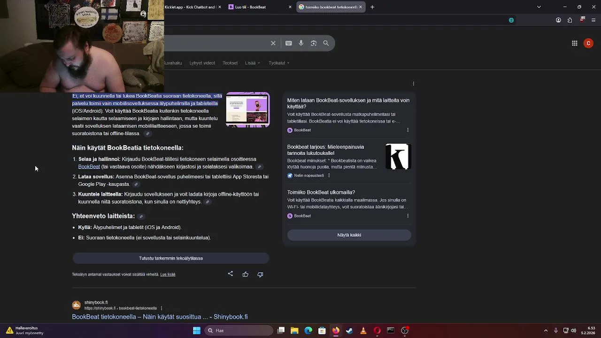
Task: Open the Google apps grid
Action: pyautogui.click(x=575, y=43)
